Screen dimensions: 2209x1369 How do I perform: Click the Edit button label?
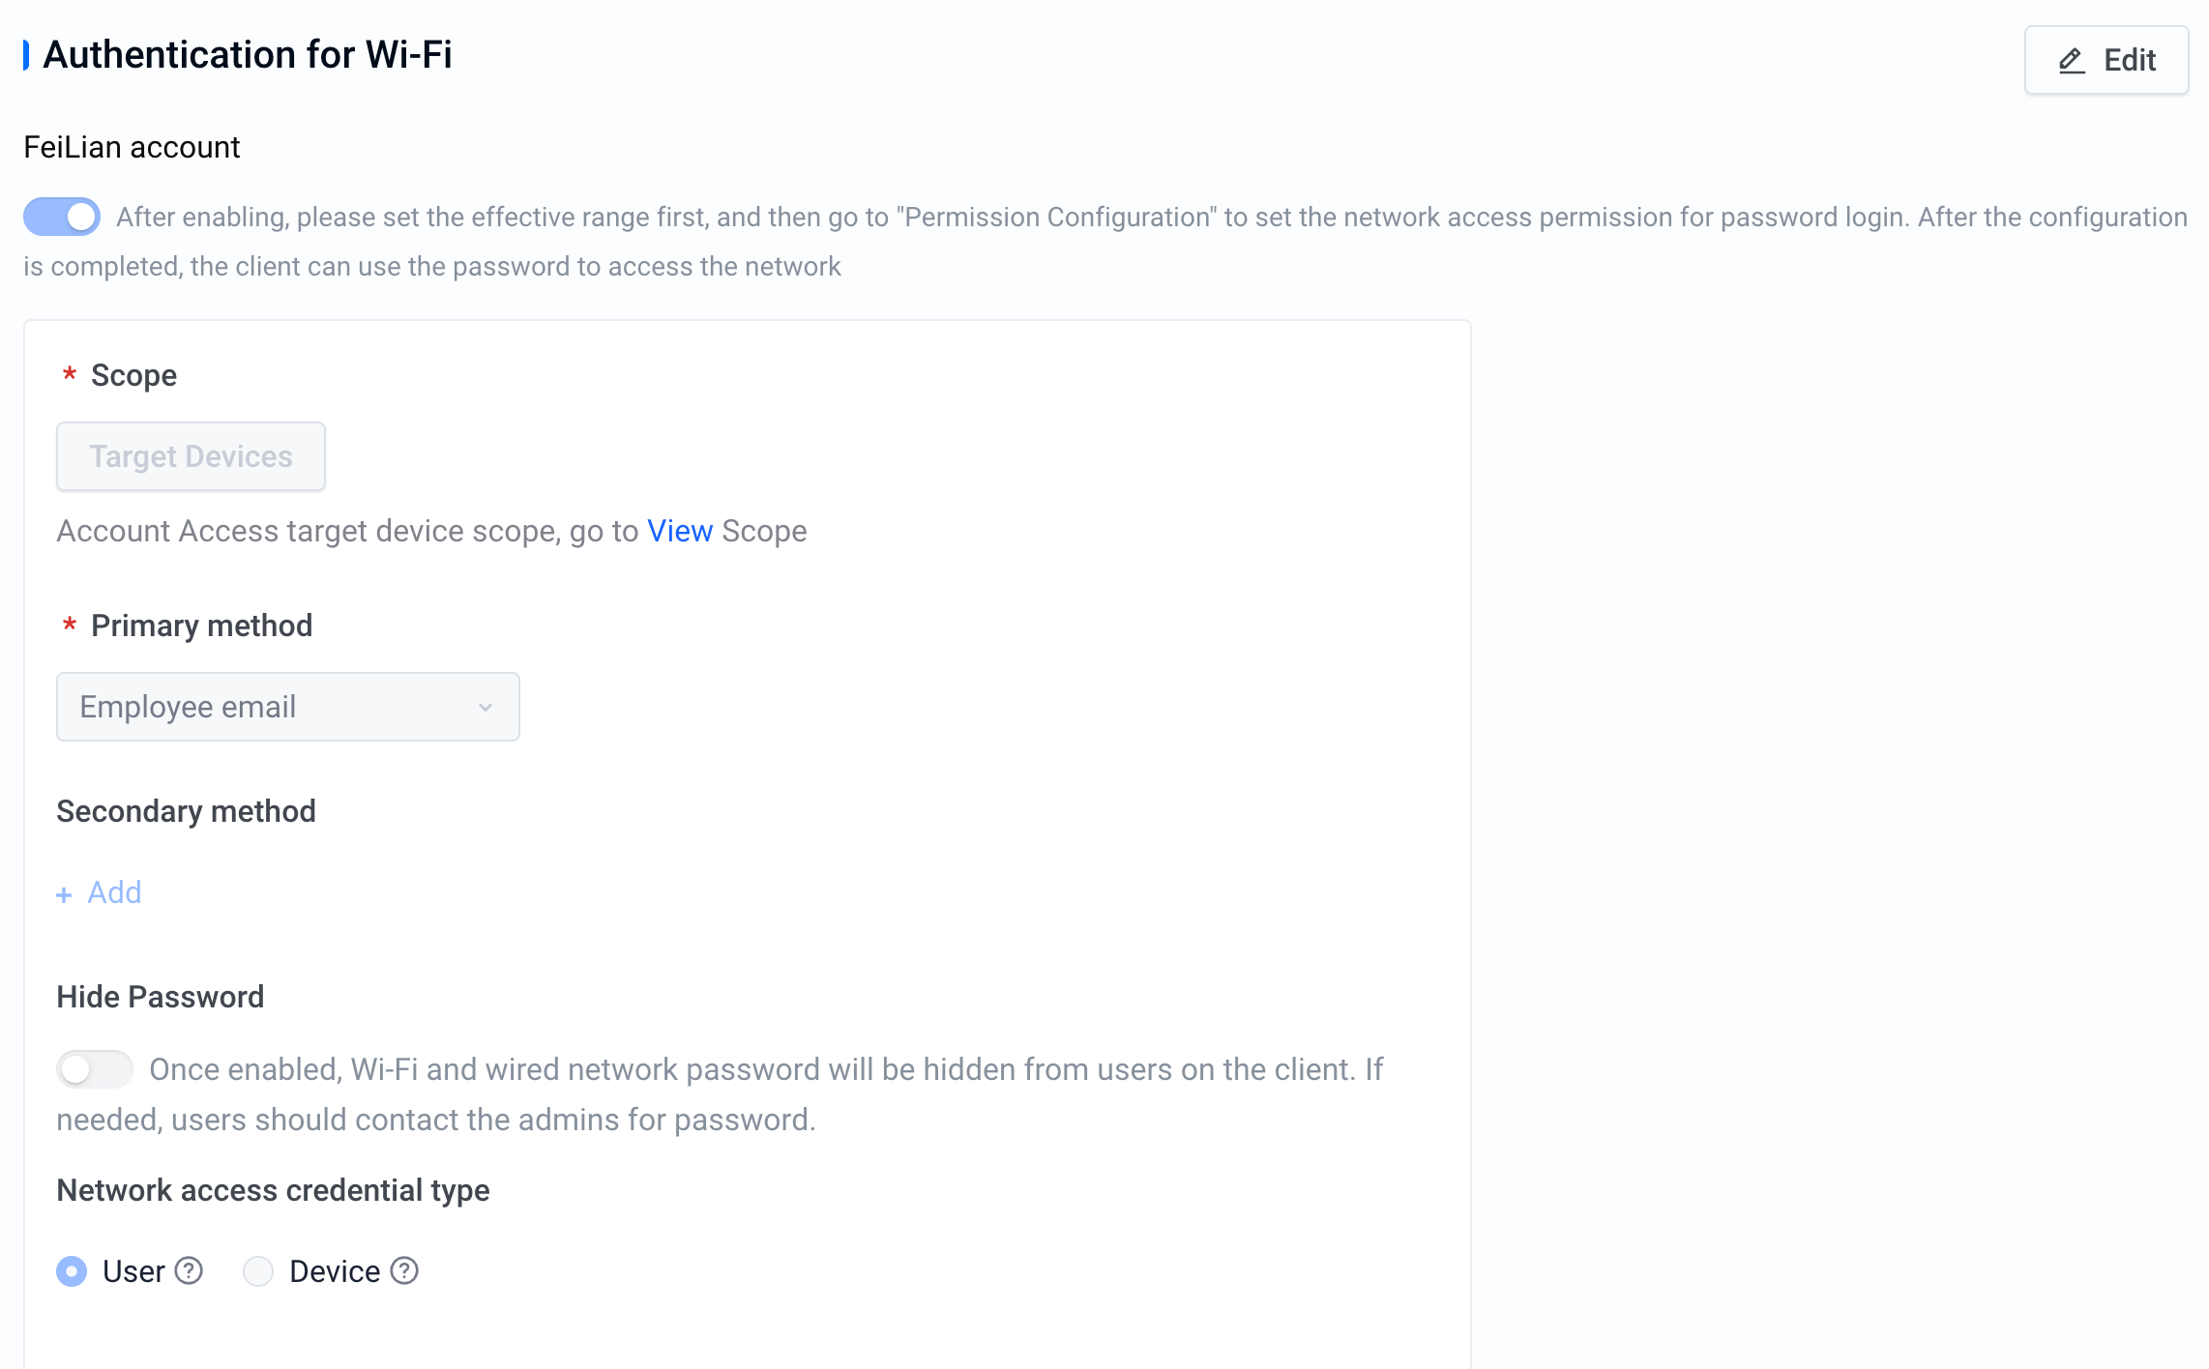[x=2130, y=60]
